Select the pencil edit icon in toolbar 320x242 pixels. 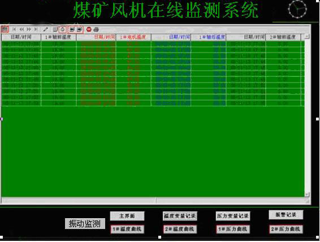46,29
